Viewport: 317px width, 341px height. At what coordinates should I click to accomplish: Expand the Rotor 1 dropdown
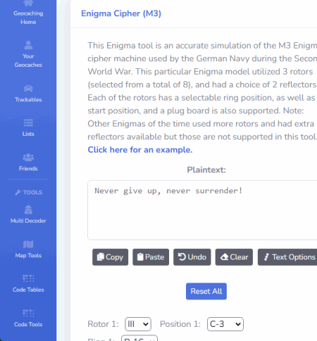[x=138, y=324]
